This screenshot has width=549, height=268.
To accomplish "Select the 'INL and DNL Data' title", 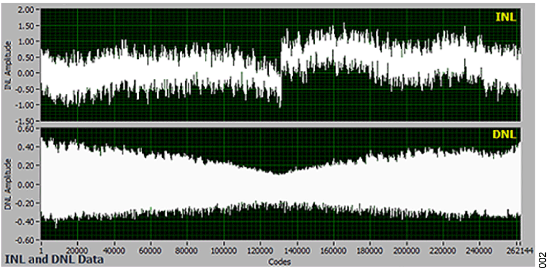I will coord(54,260).
